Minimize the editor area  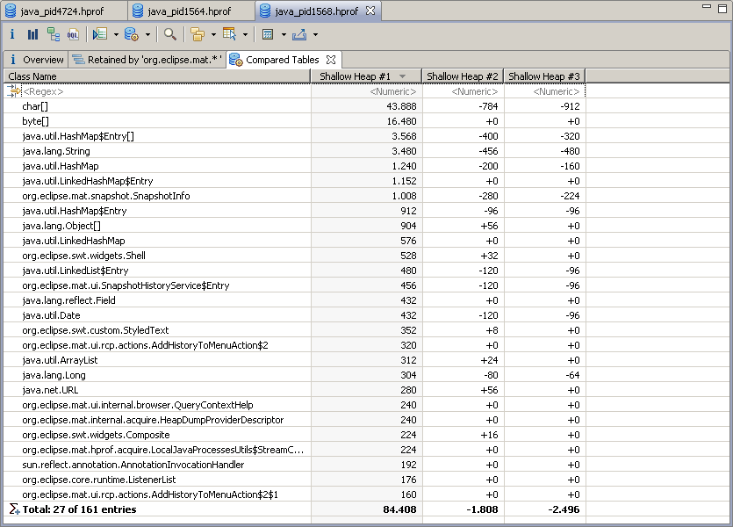(707, 6)
